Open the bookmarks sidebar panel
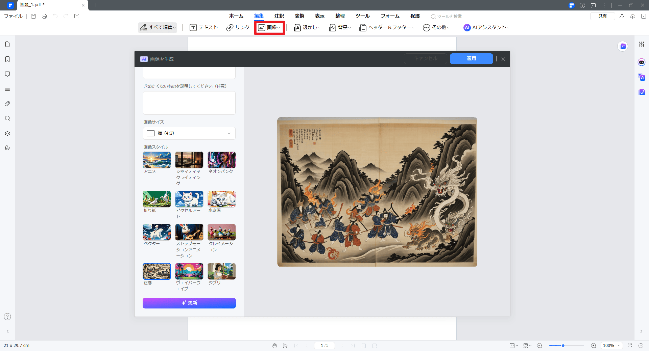The width and height of the screenshot is (649, 351). point(7,59)
